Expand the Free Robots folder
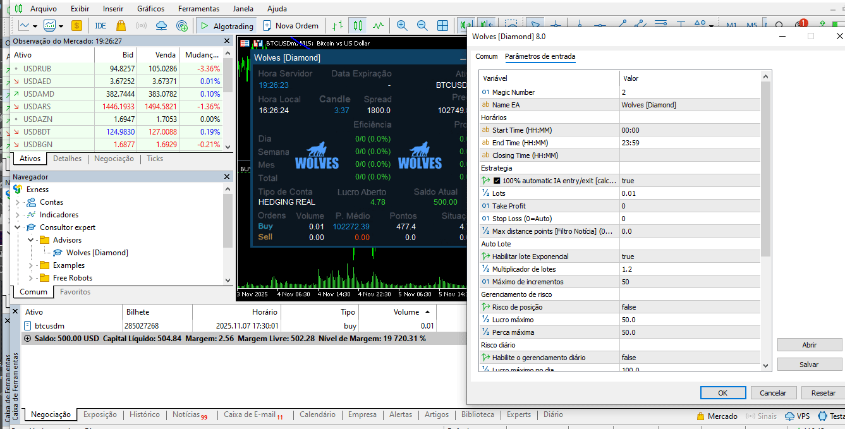Screen dimensions: 845x429 (x=30, y=278)
